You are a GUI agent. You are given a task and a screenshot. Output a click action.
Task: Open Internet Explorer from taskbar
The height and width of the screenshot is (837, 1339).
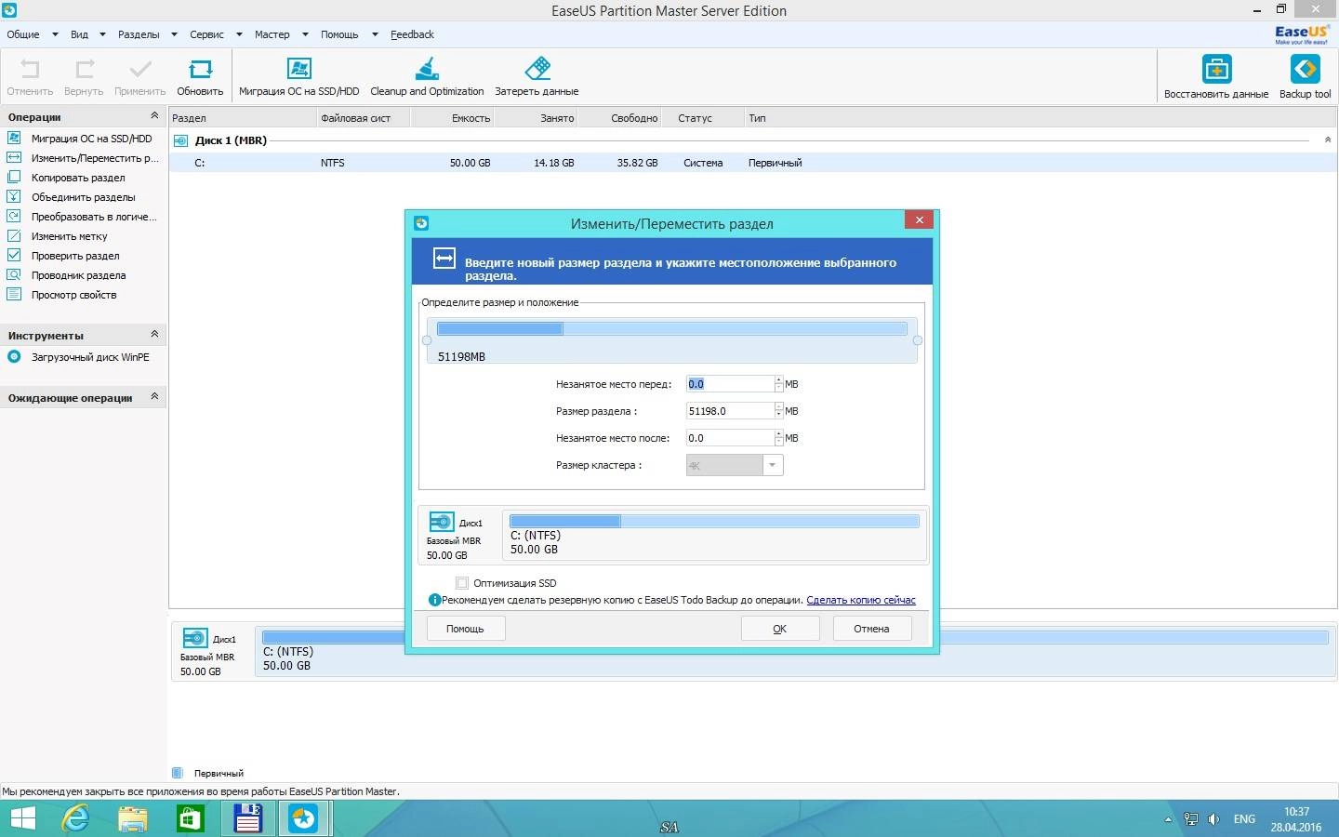(x=75, y=818)
